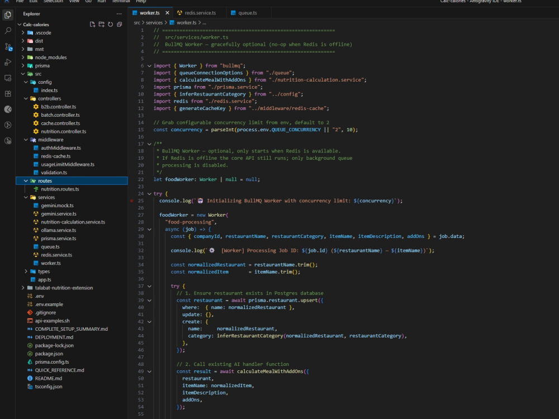This screenshot has height=419, width=559.
Task: Click the src breadcrumb segment
Action: point(137,23)
